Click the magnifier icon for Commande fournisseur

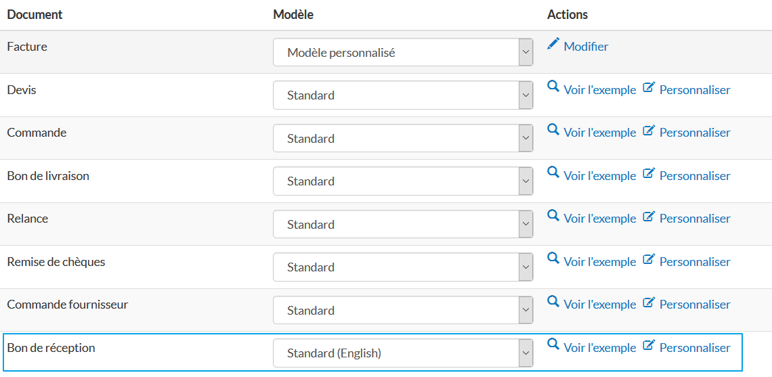[553, 302]
